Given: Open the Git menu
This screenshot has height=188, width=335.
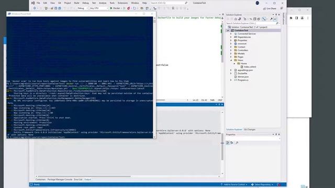Looking at the screenshot, I should (60, 3).
